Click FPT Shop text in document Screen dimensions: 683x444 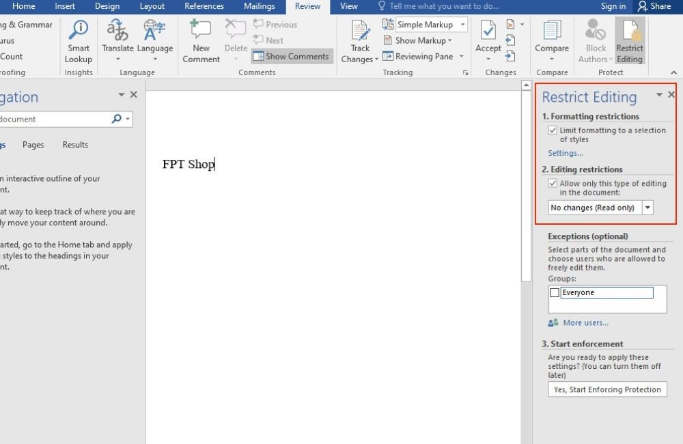(x=189, y=164)
